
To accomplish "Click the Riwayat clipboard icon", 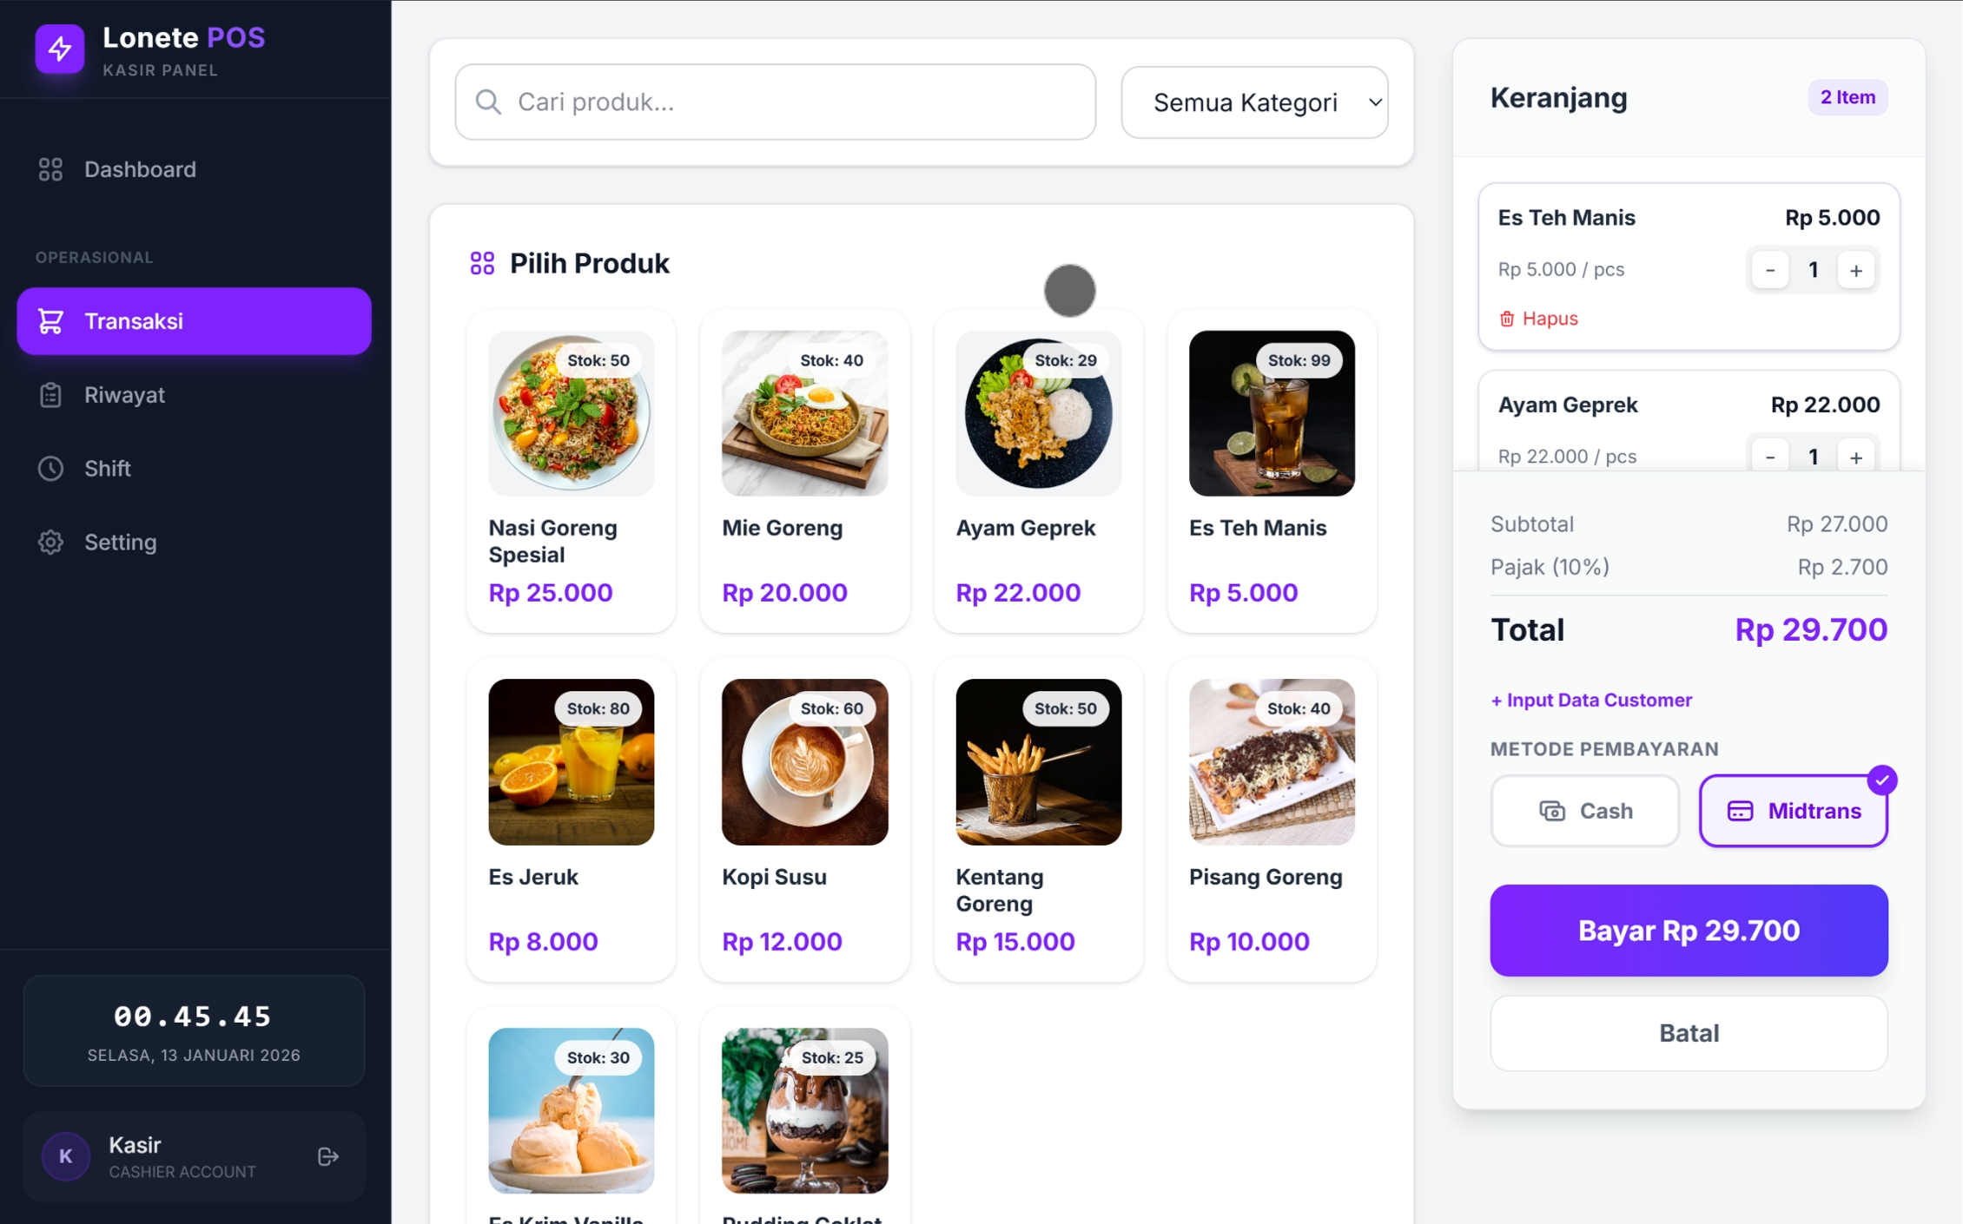I will coord(50,395).
